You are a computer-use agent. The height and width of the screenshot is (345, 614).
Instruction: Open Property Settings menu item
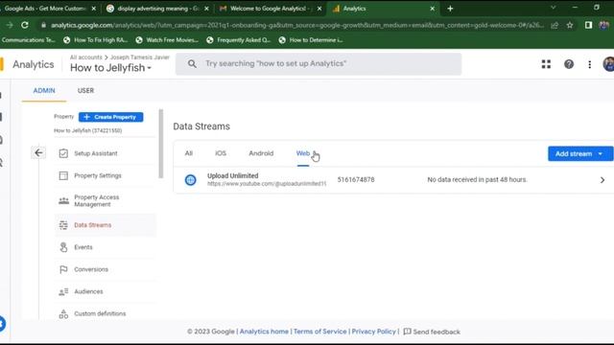coord(105,175)
